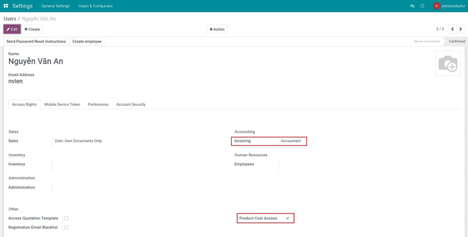Viewport: 468px width, 237px height.
Task: Open the activities clock icon
Action: point(422,6)
